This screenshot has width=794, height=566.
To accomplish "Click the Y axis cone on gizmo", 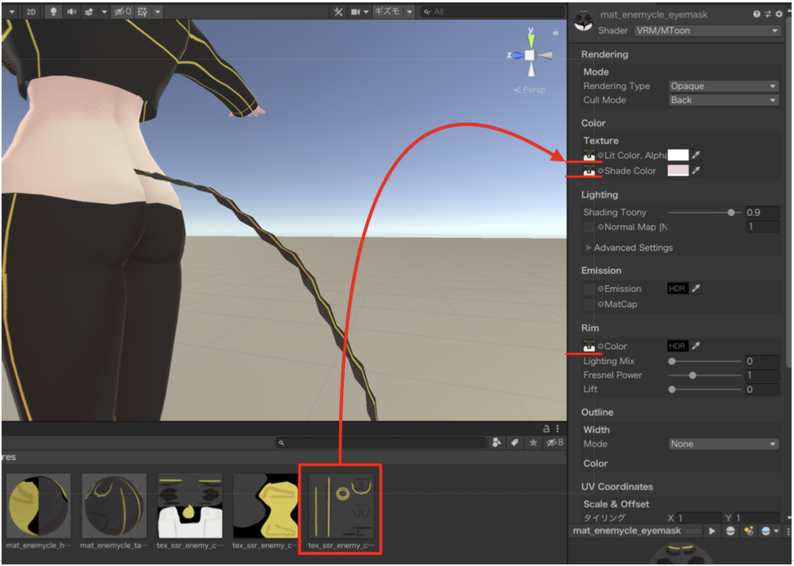I will [531, 41].
